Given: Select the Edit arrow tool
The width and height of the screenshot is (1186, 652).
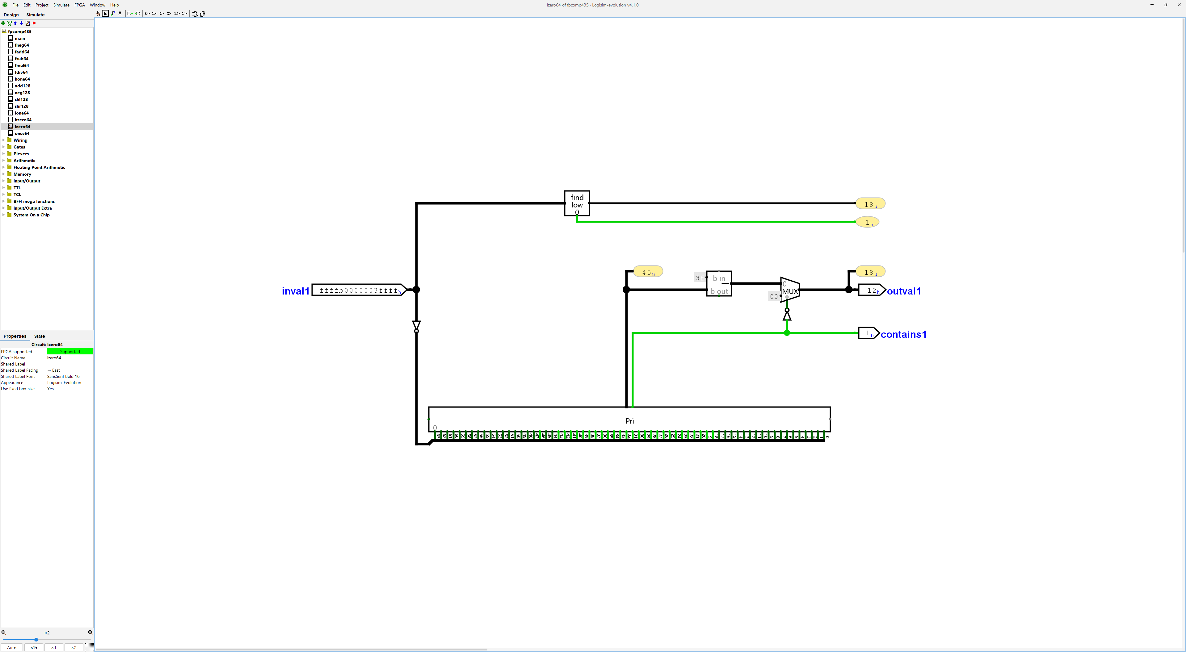Looking at the screenshot, I should click(105, 14).
